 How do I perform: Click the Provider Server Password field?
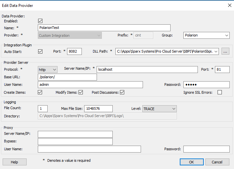(206, 84)
